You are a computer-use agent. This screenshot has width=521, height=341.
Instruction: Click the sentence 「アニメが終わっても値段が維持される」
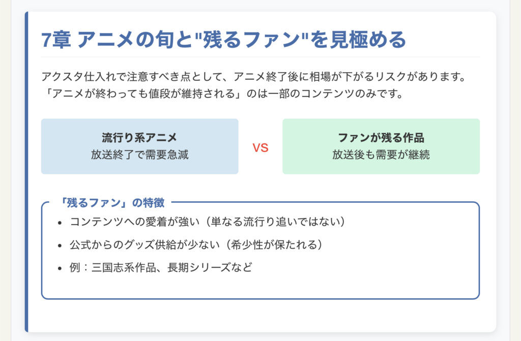[x=222, y=94]
